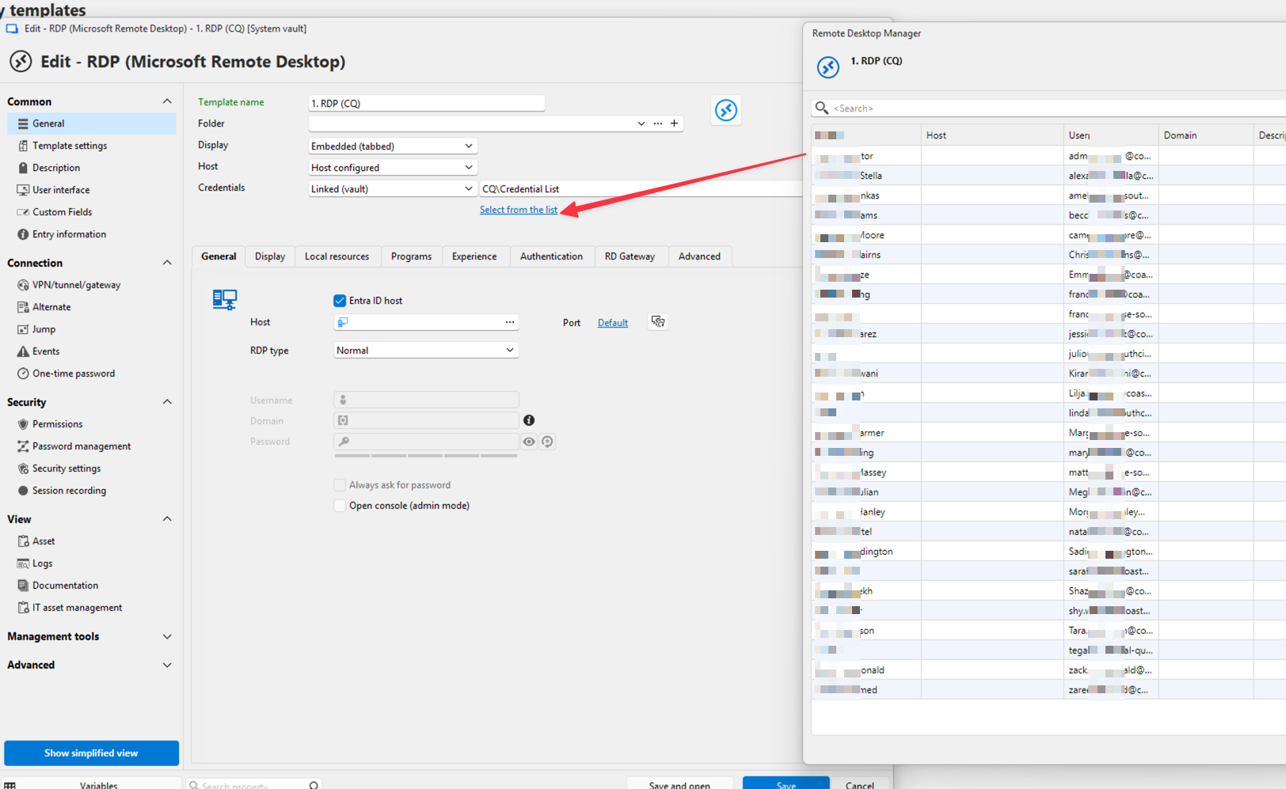Image resolution: width=1286 pixels, height=789 pixels.
Task: Click the Template settings sidebar icon
Action: pyautogui.click(x=23, y=146)
